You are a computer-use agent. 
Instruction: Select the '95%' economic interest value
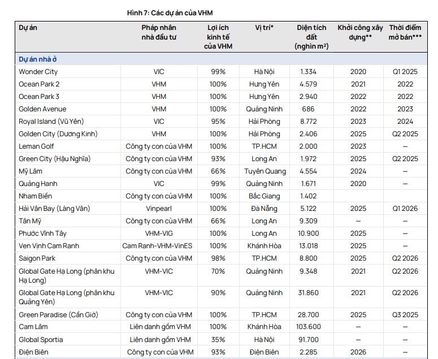pos(218,122)
